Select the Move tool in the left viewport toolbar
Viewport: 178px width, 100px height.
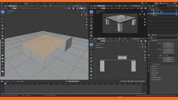click(x=3, y=19)
